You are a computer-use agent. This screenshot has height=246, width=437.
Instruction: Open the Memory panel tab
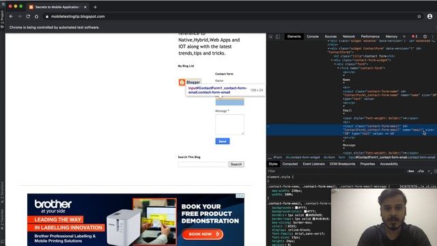pos(391,36)
